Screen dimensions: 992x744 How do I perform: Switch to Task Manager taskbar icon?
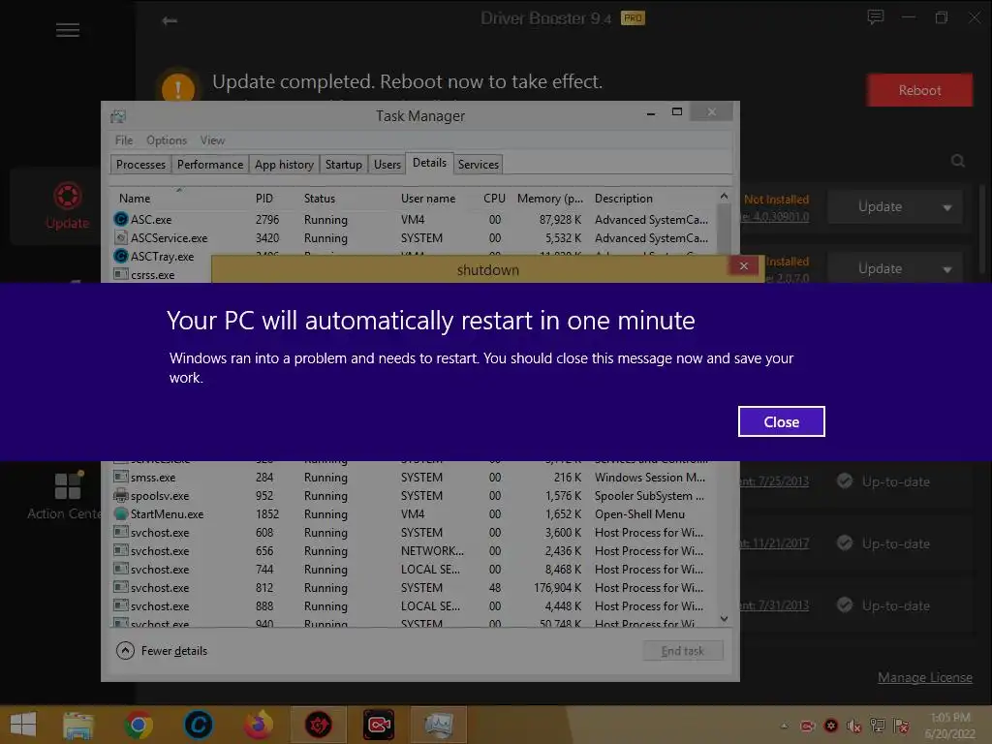click(439, 725)
